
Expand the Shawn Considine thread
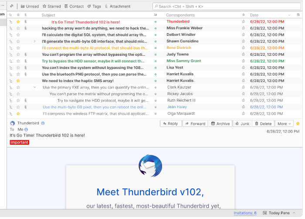pos(34,41)
